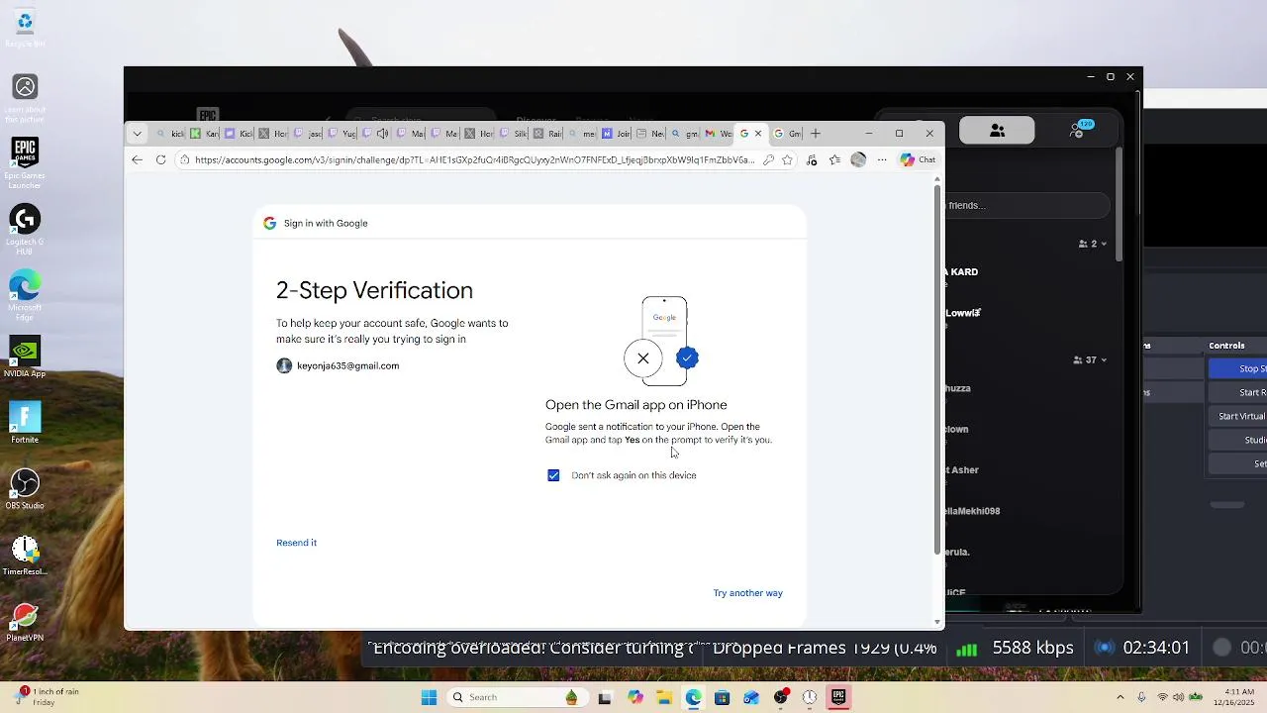Open Microsoft Store from taskbar

[x=723, y=697]
